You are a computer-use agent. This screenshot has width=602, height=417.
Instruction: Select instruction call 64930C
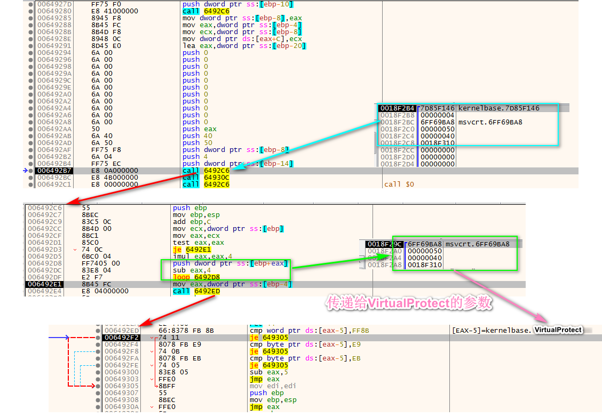[x=206, y=178]
